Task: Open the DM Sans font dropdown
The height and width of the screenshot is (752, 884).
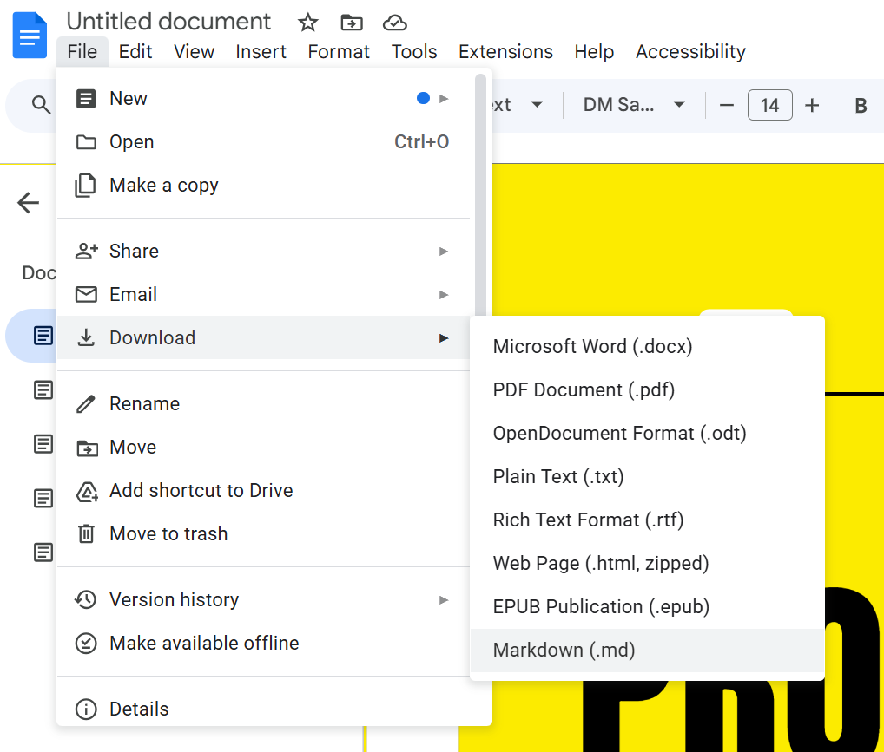Action: tap(634, 104)
